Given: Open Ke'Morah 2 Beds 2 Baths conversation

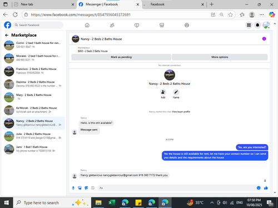Looking at the screenshot, I should [x=34, y=110].
